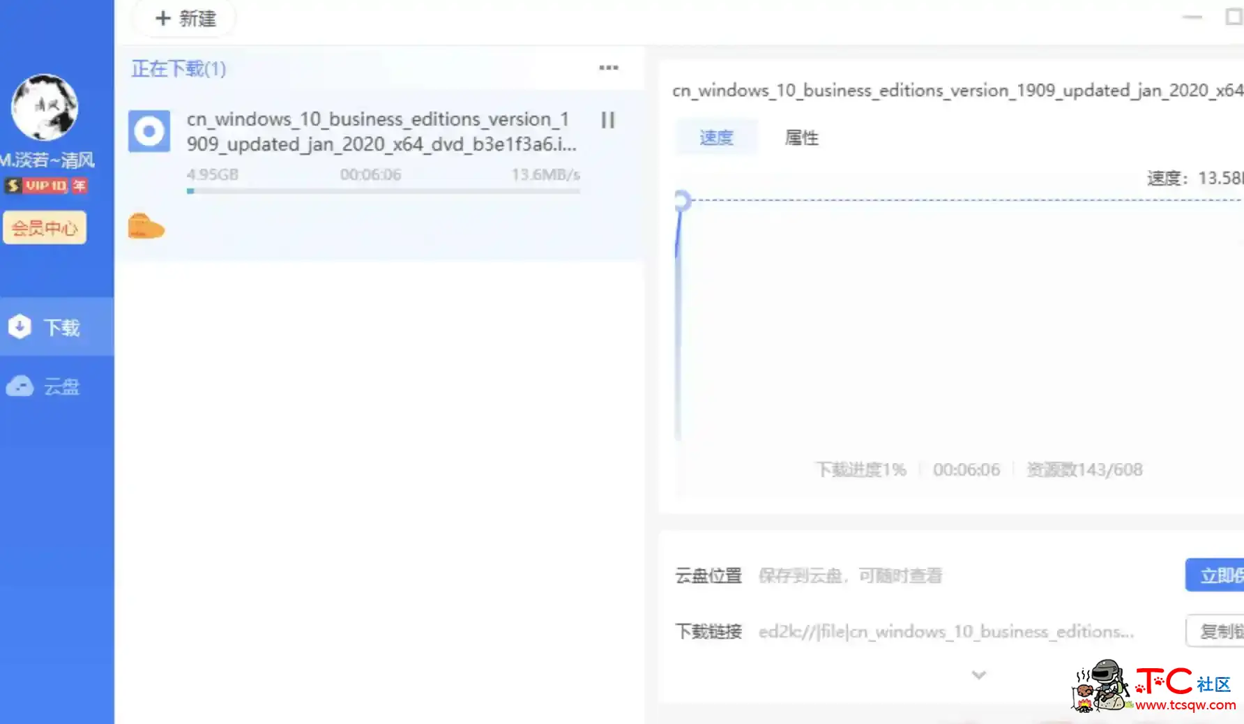Pause the cn_windows_10 download
This screenshot has height=724, width=1244.
click(x=608, y=121)
